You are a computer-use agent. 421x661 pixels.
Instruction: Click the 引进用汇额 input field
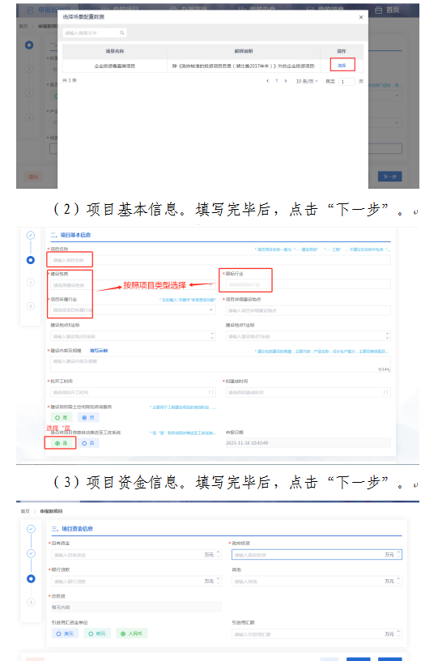click(x=317, y=634)
